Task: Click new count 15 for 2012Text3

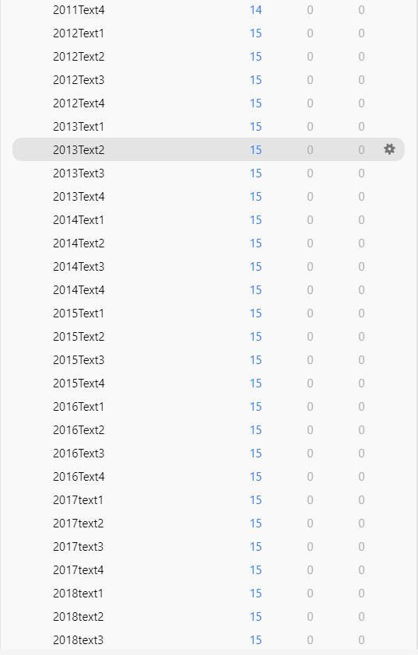Action: 256,80
